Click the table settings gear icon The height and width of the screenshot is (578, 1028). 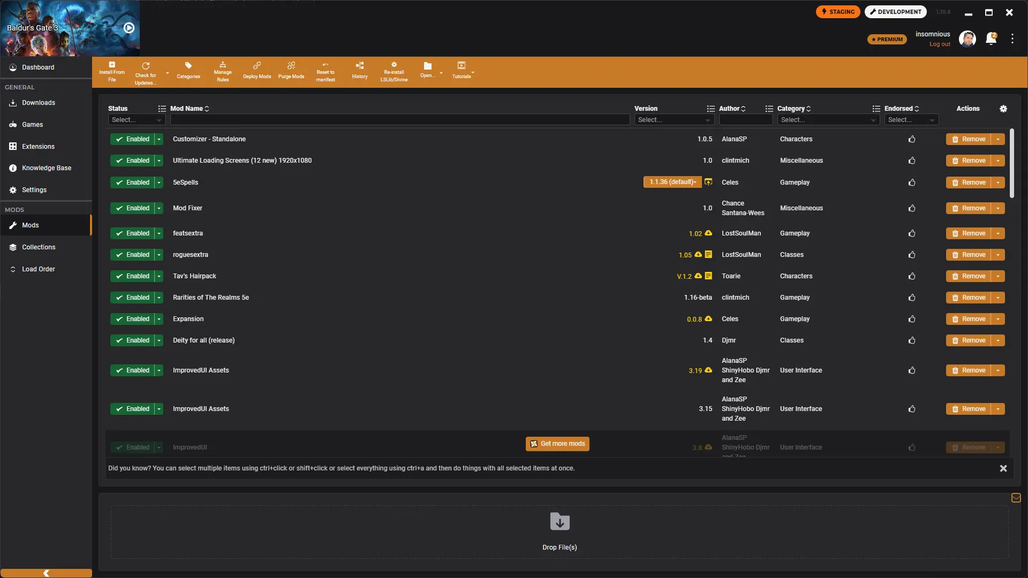pyautogui.click(x=1003, y=109)
